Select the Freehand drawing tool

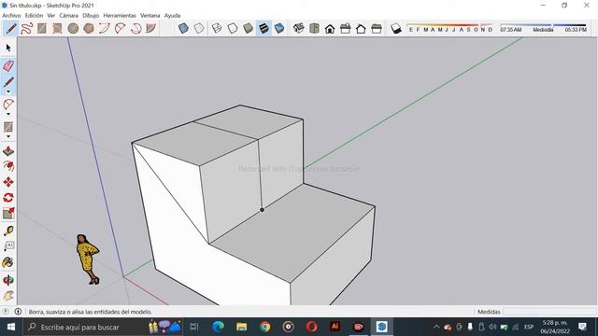pos(27,29)
